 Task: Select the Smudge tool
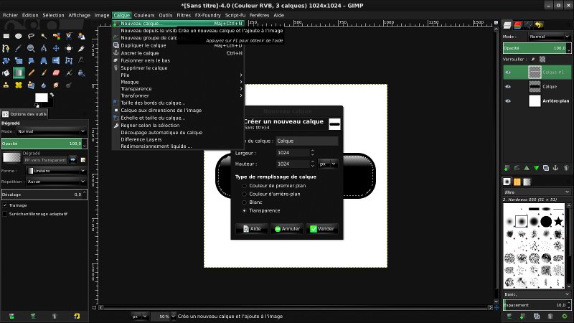56,85
